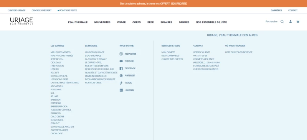Screen dimensions: 307x140
Task: Click the LinkedIn logo icon
Action: 121,90
